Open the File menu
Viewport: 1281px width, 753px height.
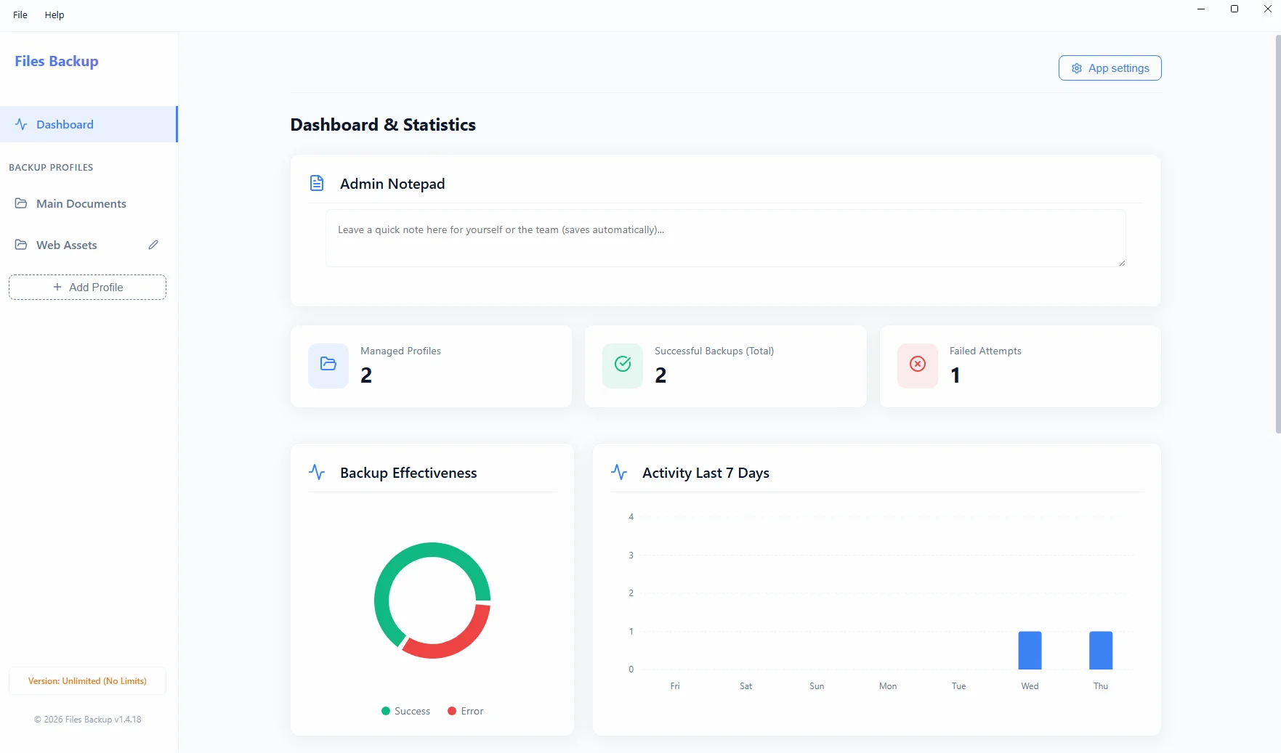pyautogui.click(x=20, y=15)
